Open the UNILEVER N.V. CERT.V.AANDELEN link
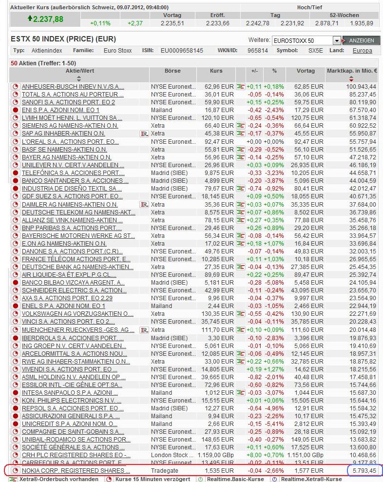Image resolution: width=383 pixels, height=482 pixels. pyautogui.click(x=73, y=165)
